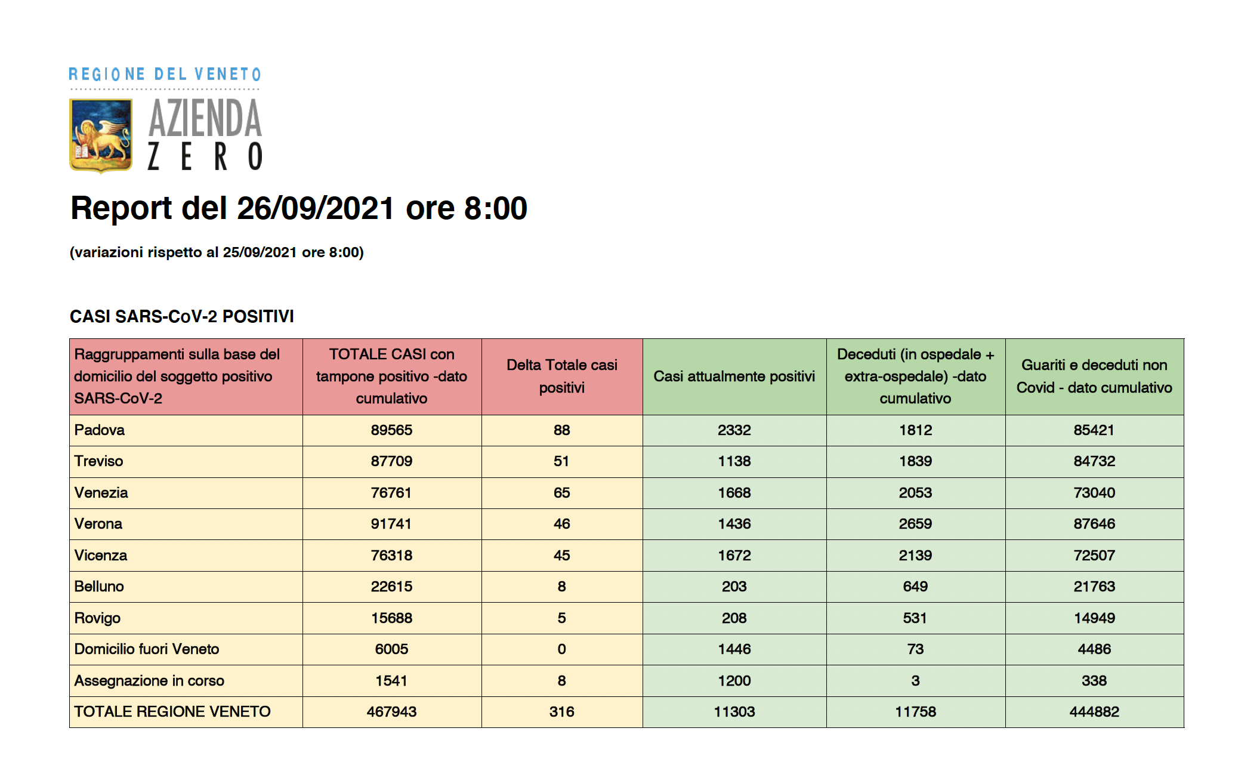
Task: Click Verona total cases value 91741
Action: tap(392, 524)
